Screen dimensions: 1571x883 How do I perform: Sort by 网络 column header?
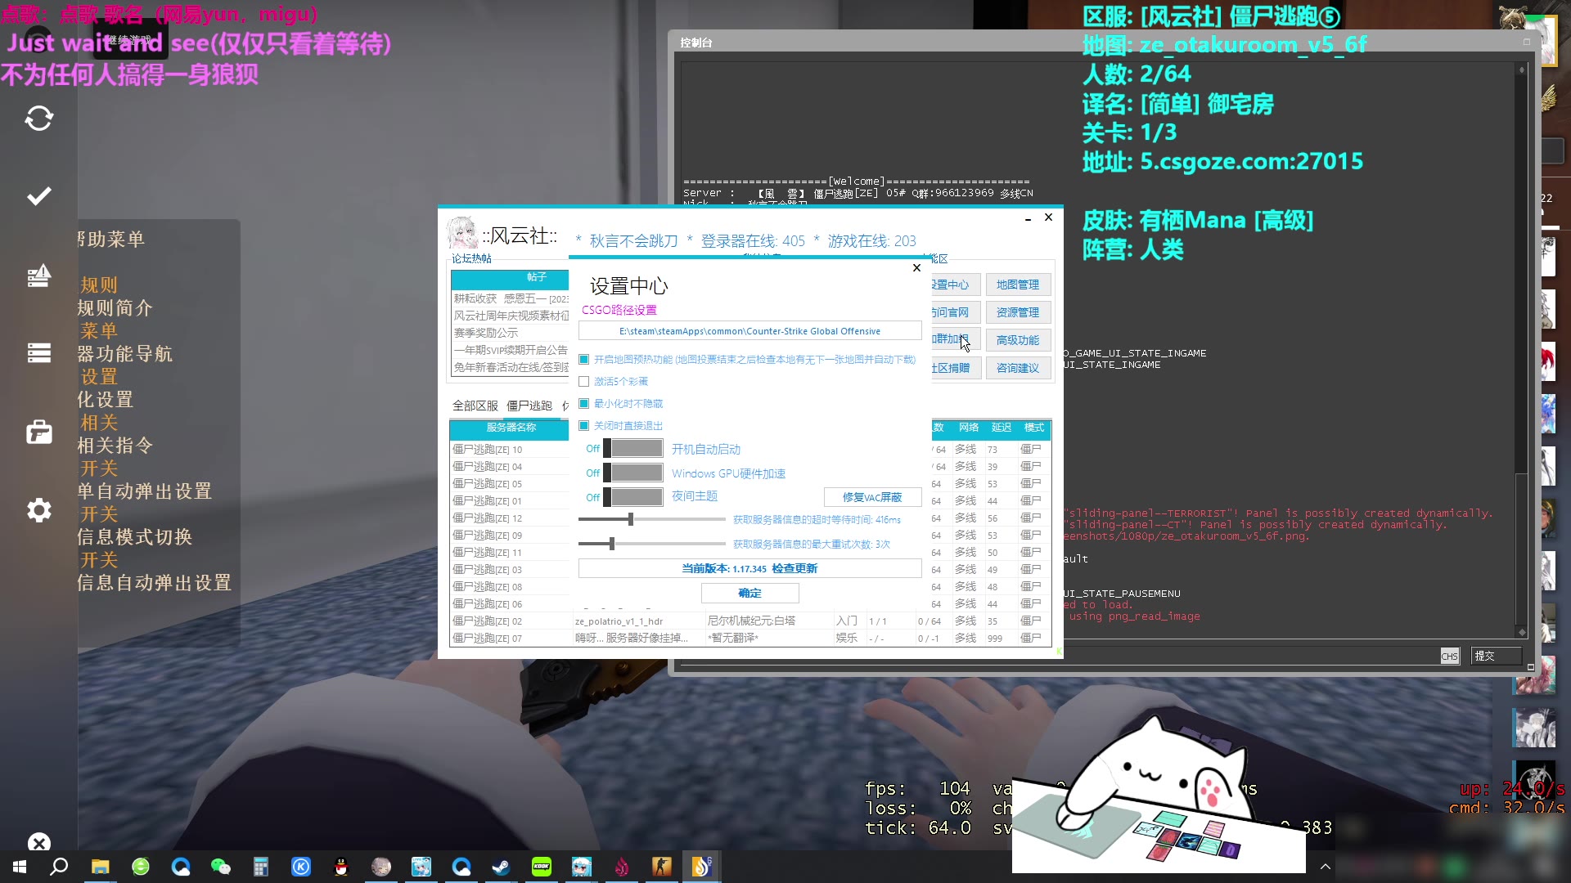pos(969,428)
